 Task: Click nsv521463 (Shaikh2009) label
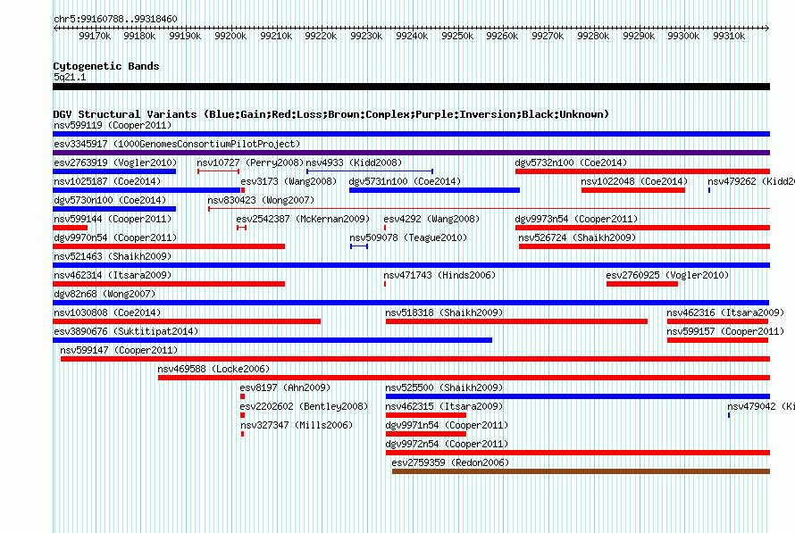click(113, 256)
